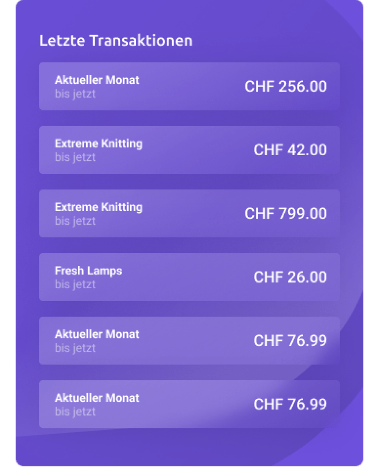
Task: Select the Aktueller Monat title beside CHF 256.00
Action: point(97,80)
